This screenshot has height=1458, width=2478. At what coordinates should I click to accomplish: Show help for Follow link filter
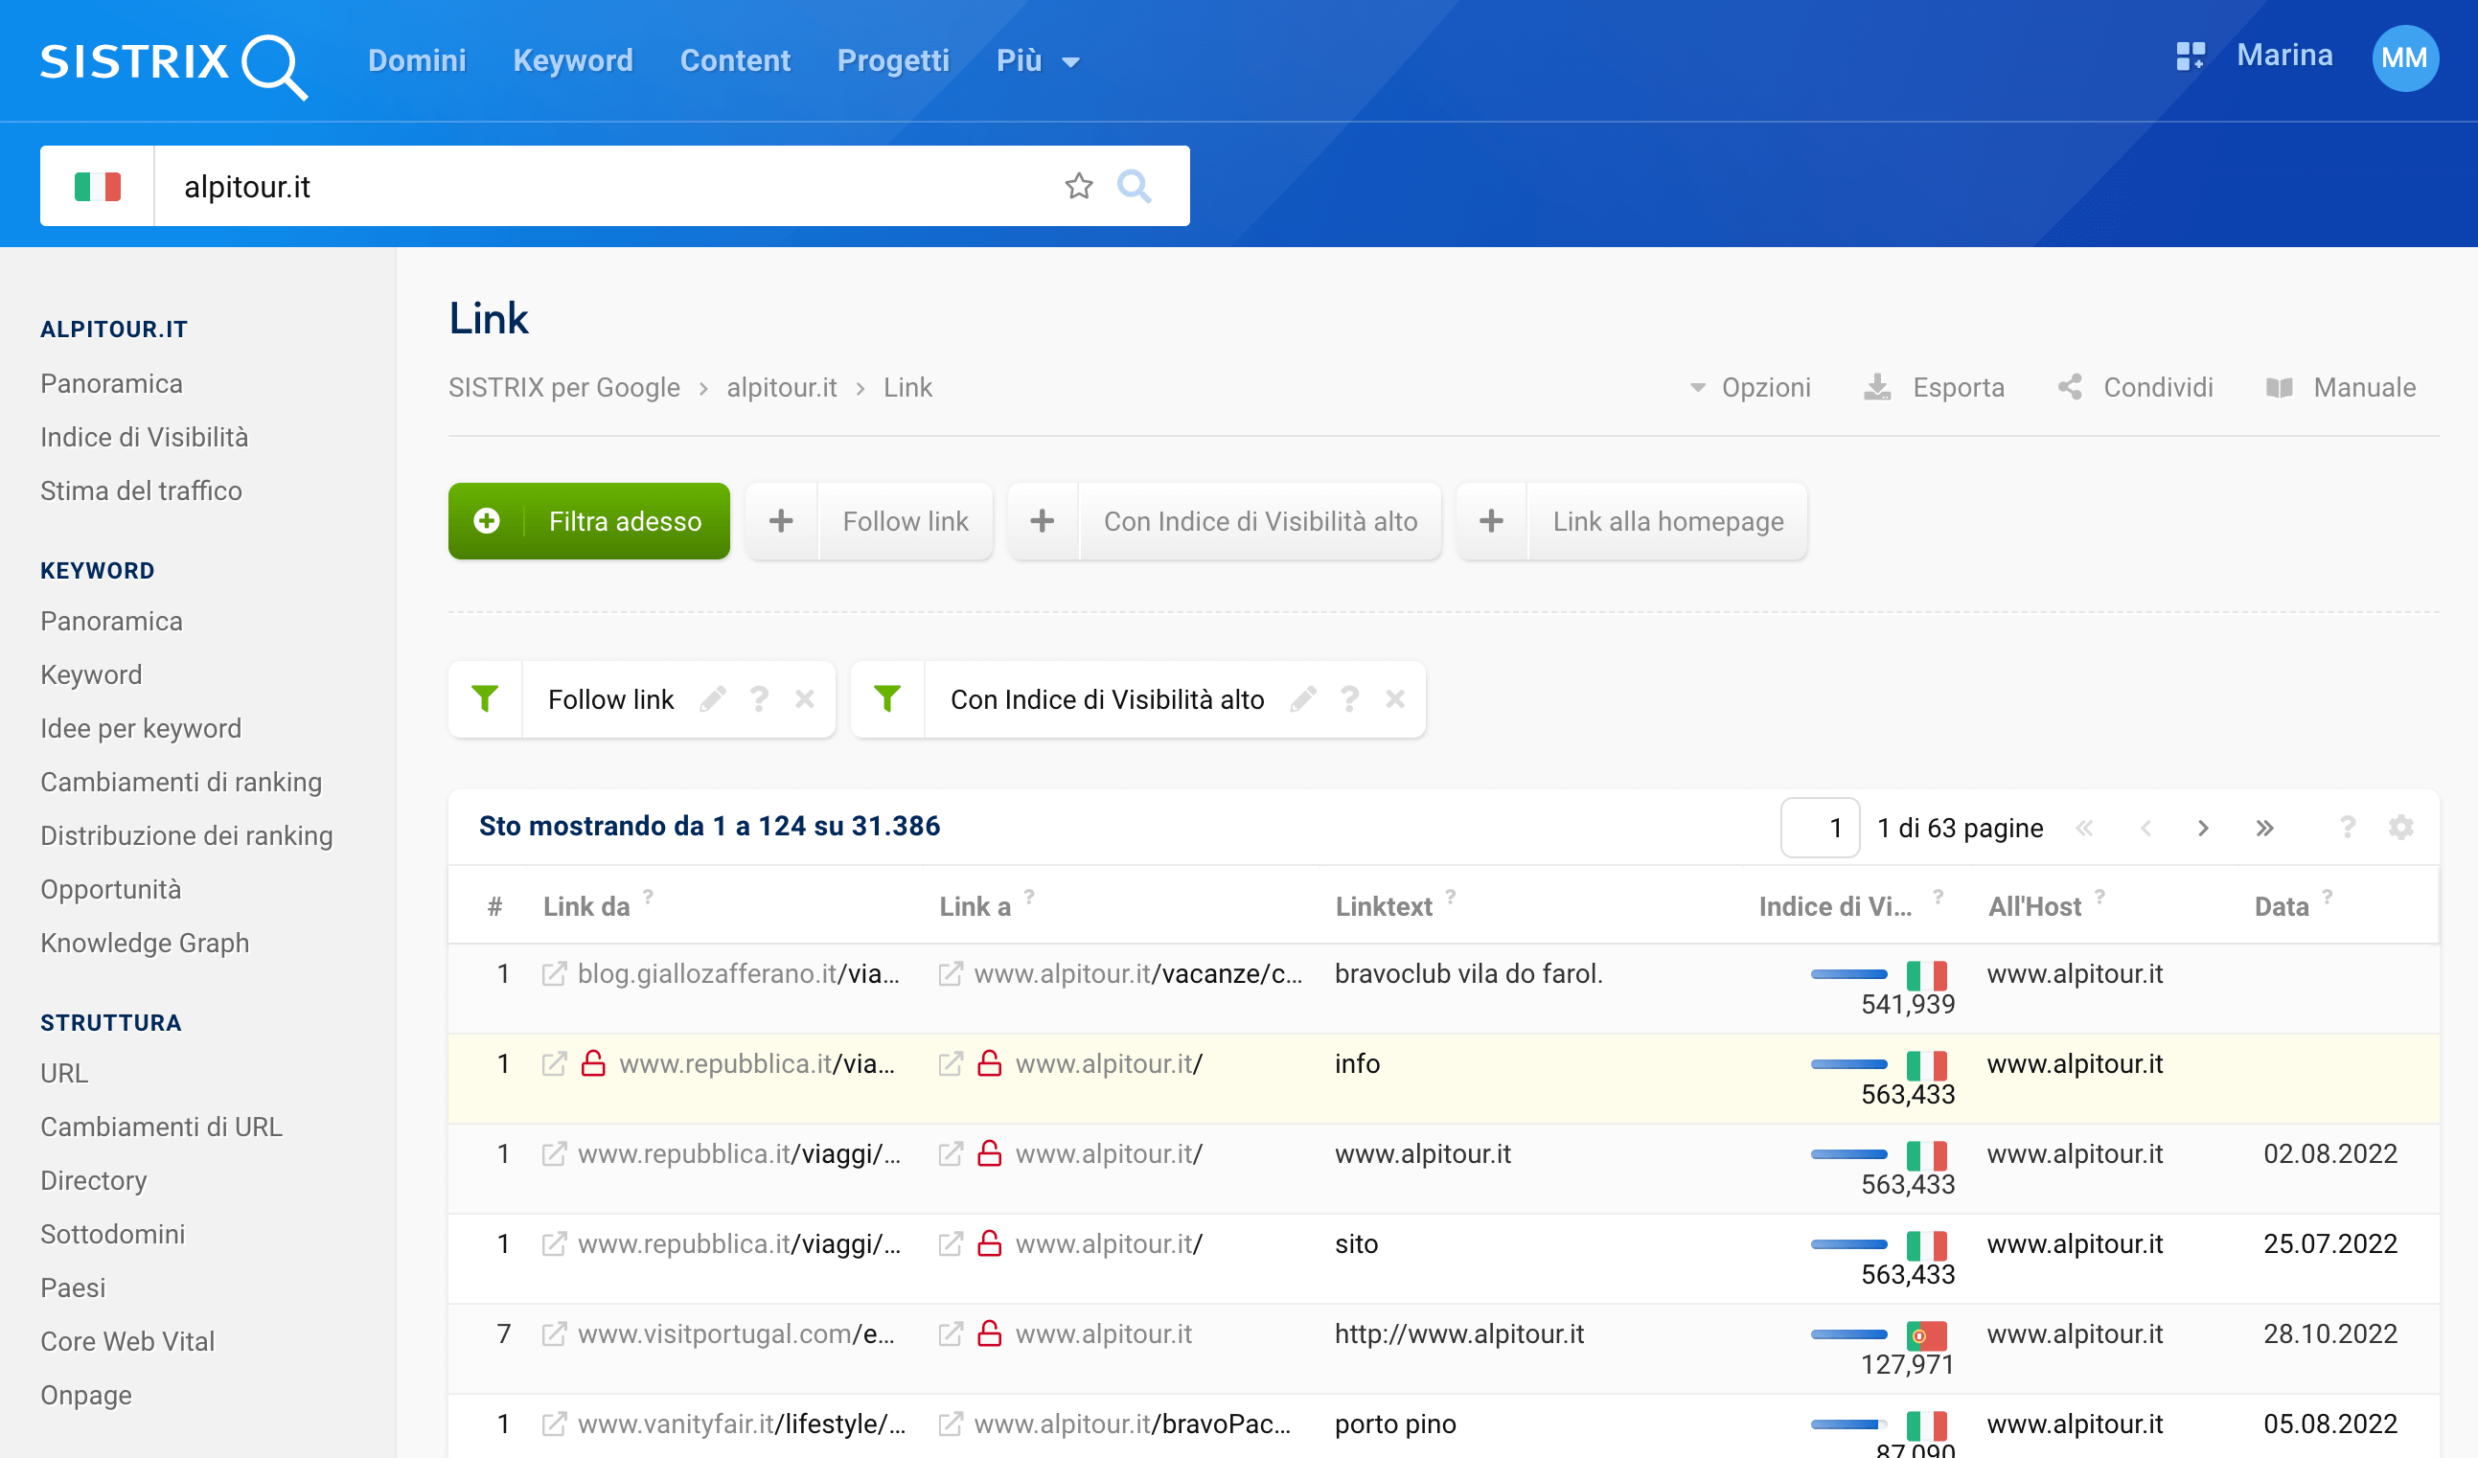759,699
